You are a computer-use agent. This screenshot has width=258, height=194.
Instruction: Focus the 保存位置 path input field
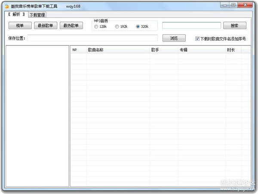click(92, 38)
